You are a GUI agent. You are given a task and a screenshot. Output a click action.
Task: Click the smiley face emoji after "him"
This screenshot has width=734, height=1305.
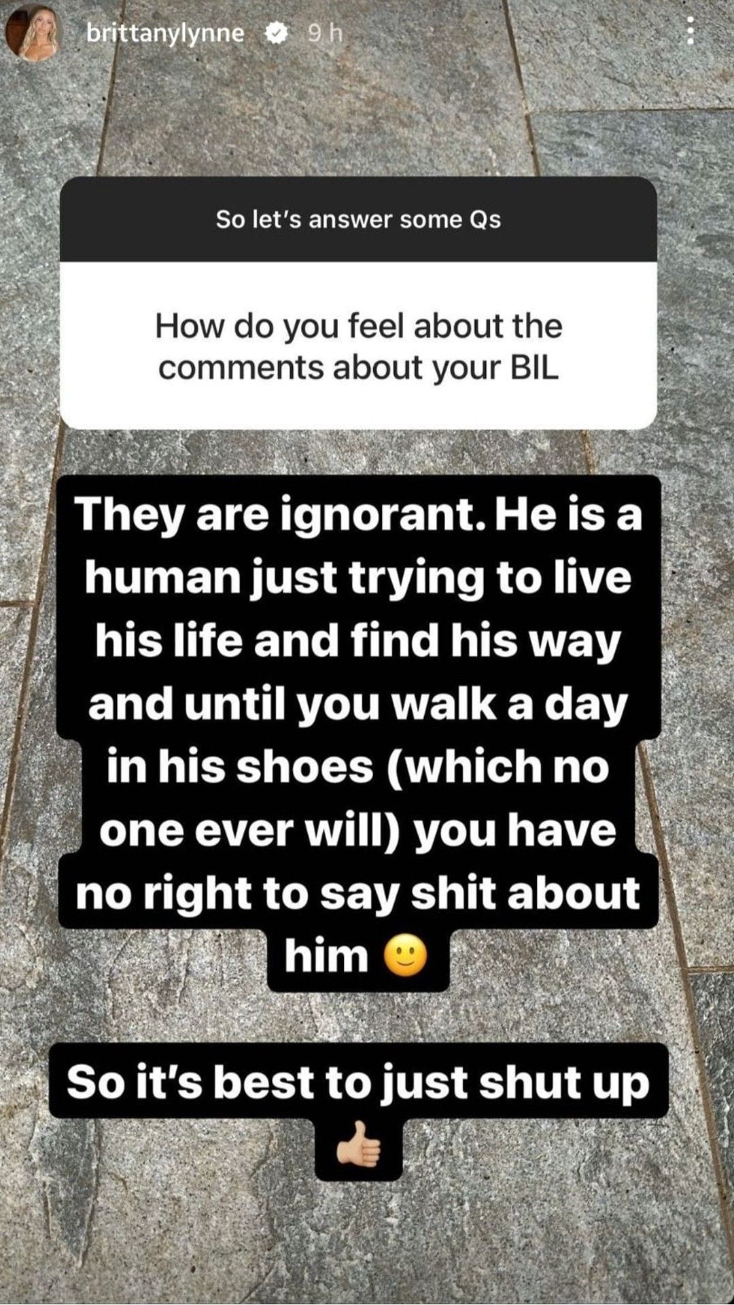(x=406, y=956)
